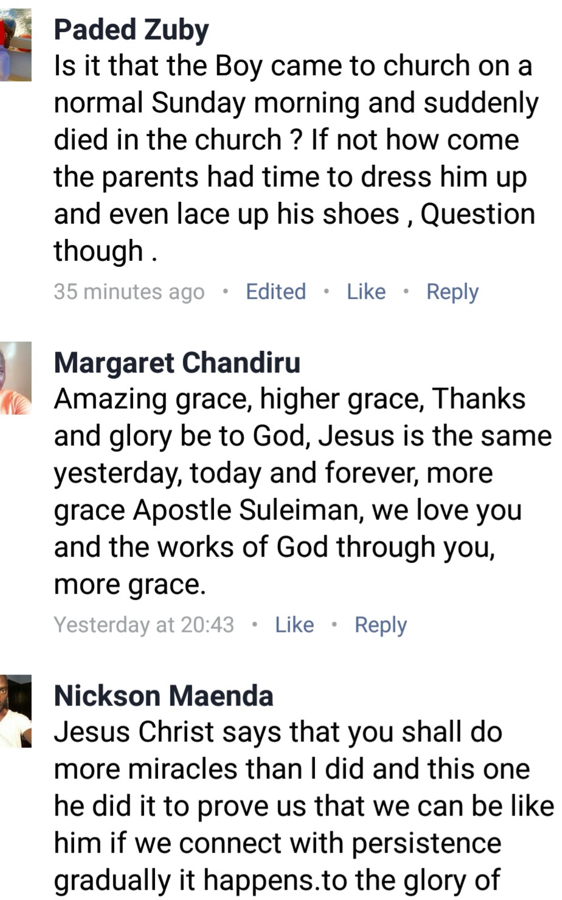This screenshot has height=900, width=562.
Task: Go to Nickson Maenda's profile name
Action: [164, 696]
